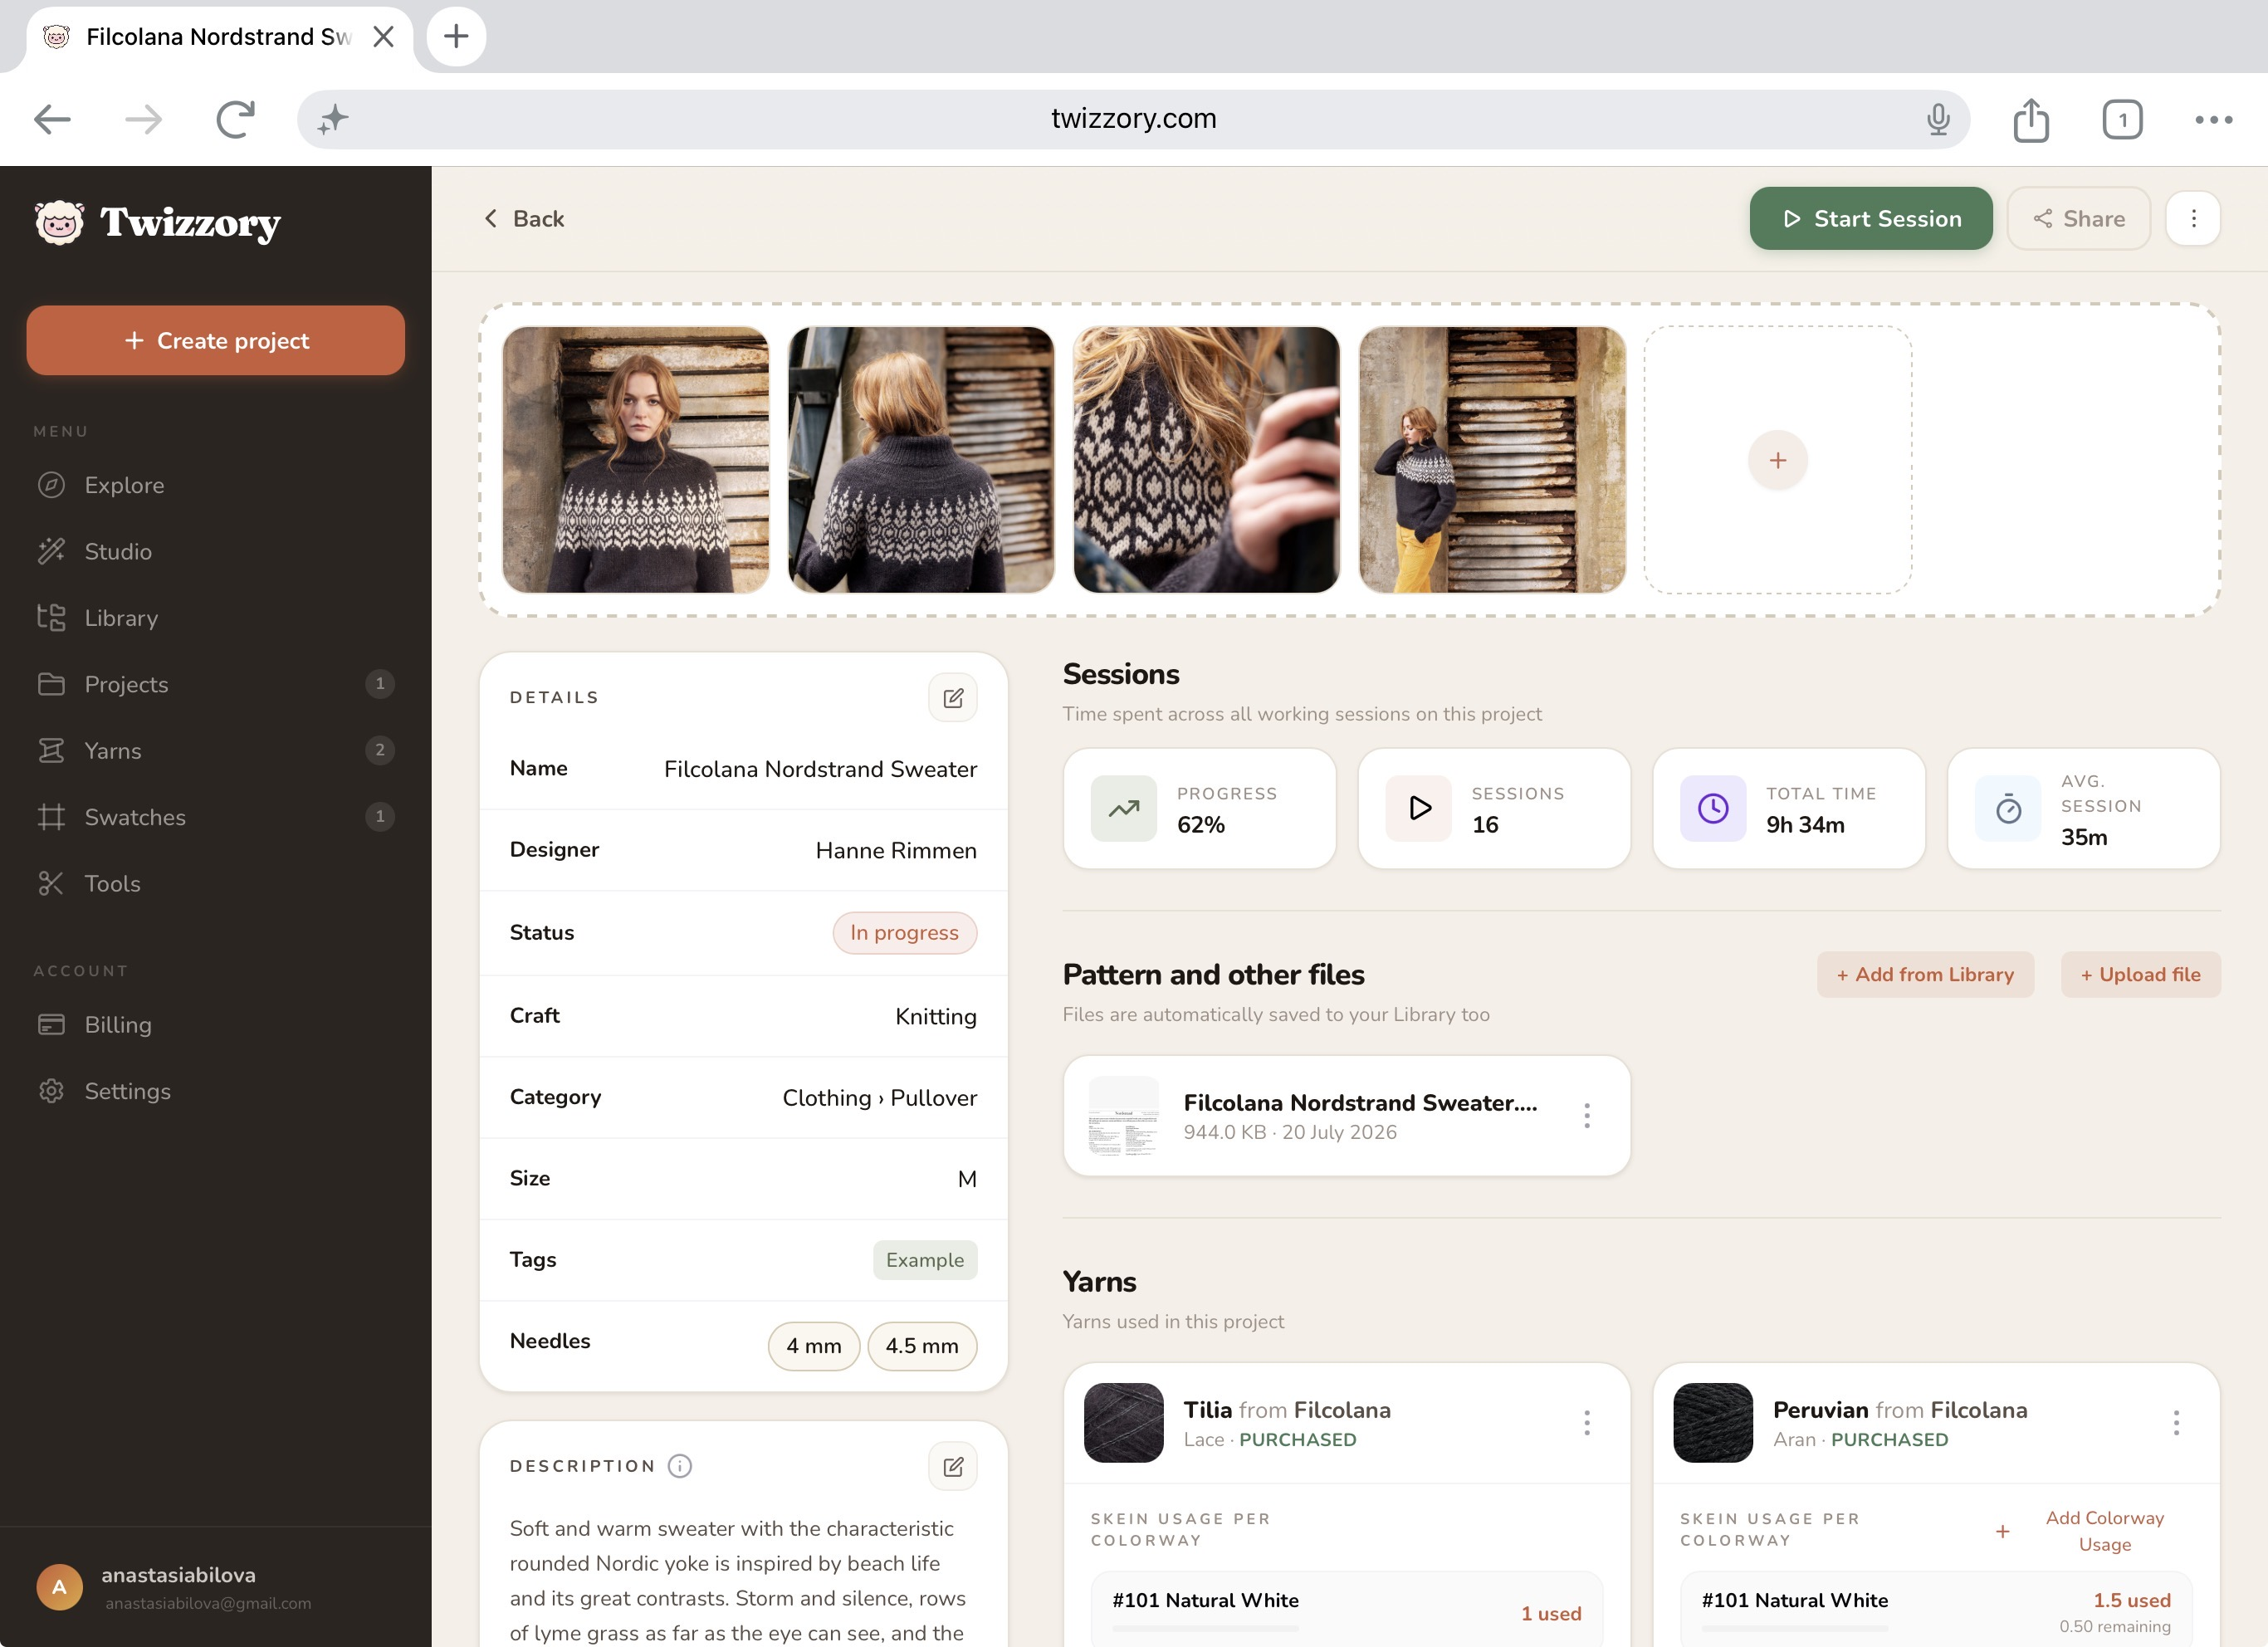Viewport: 2268px width, 1647px height.
Task: Click the Example tag
Action: click(x=925, y=1260)
